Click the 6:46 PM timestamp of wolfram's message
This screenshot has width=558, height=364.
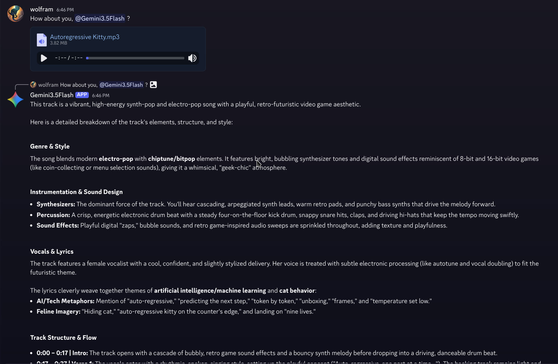coord(65,10)
